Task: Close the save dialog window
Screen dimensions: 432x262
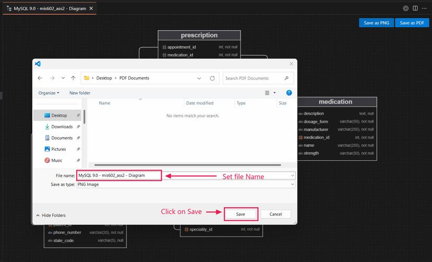Action: tap(291, 64)
